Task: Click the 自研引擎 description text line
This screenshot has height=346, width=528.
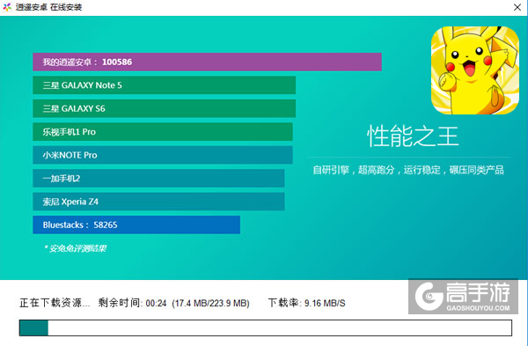Action: click(408, 170)
